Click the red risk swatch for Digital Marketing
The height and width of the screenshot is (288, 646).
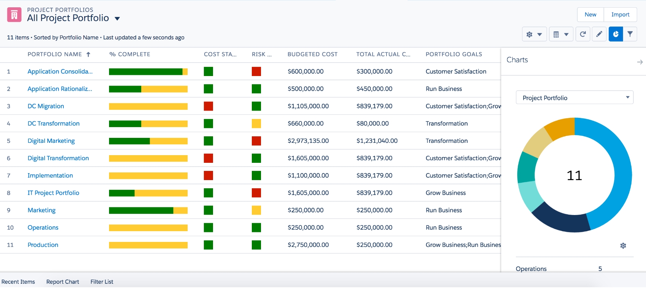pos(256,141)
